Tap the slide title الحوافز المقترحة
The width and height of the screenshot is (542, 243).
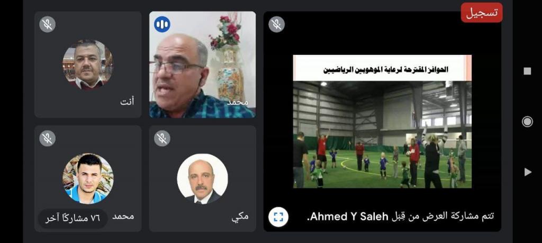pos(386,69)
